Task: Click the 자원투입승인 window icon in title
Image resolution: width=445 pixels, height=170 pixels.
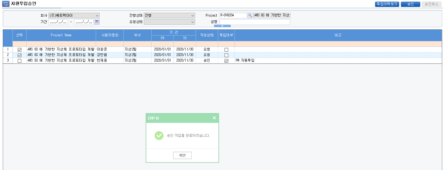Action: coord(6,4)
